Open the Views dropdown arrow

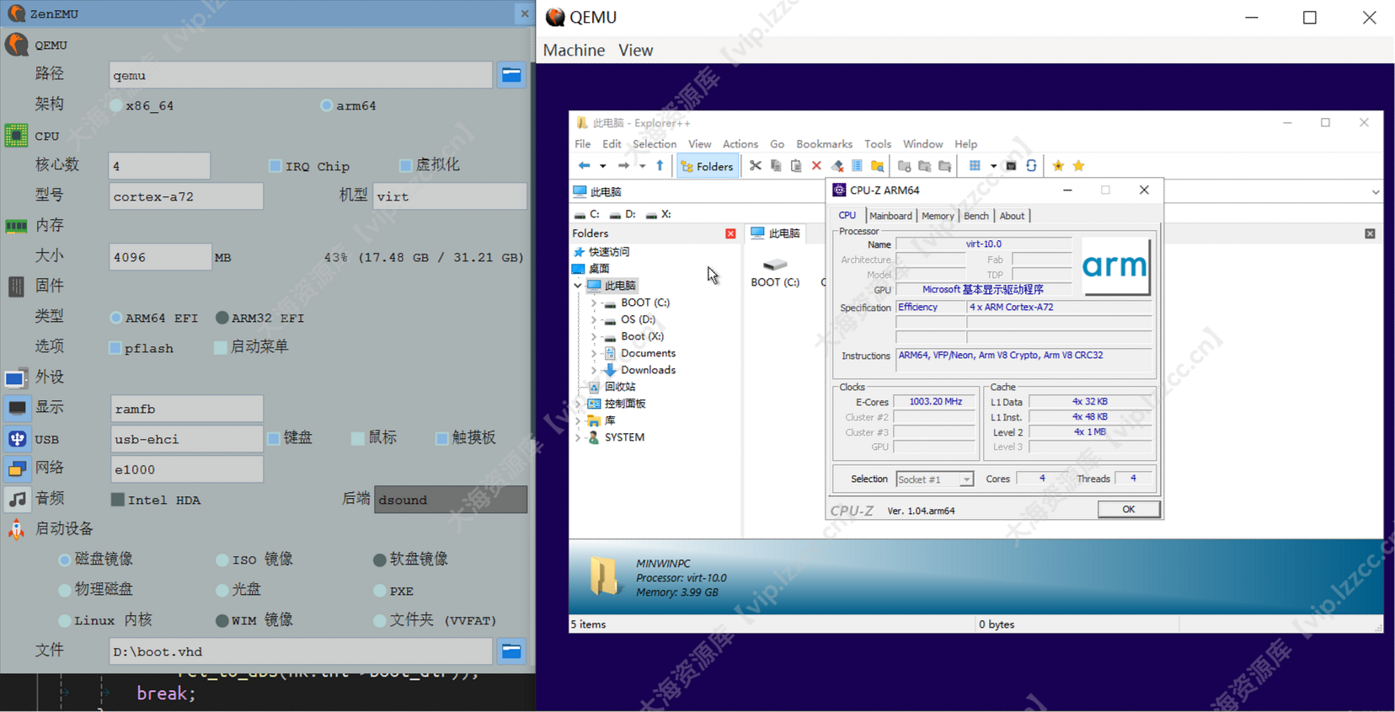993,166
